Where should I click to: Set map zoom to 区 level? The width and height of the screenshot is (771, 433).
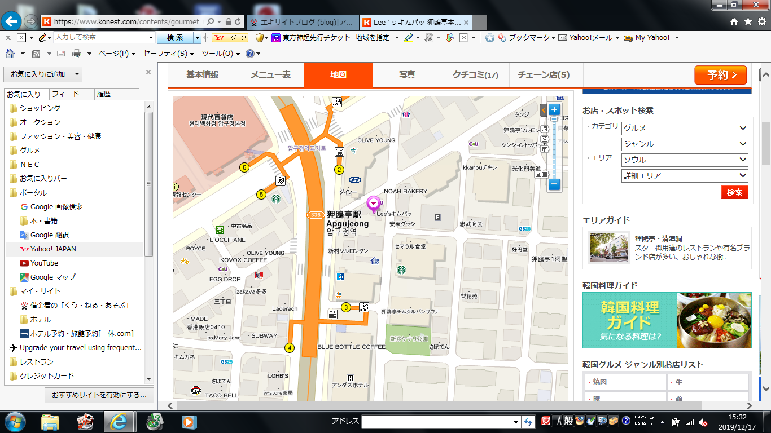point(544,139)
